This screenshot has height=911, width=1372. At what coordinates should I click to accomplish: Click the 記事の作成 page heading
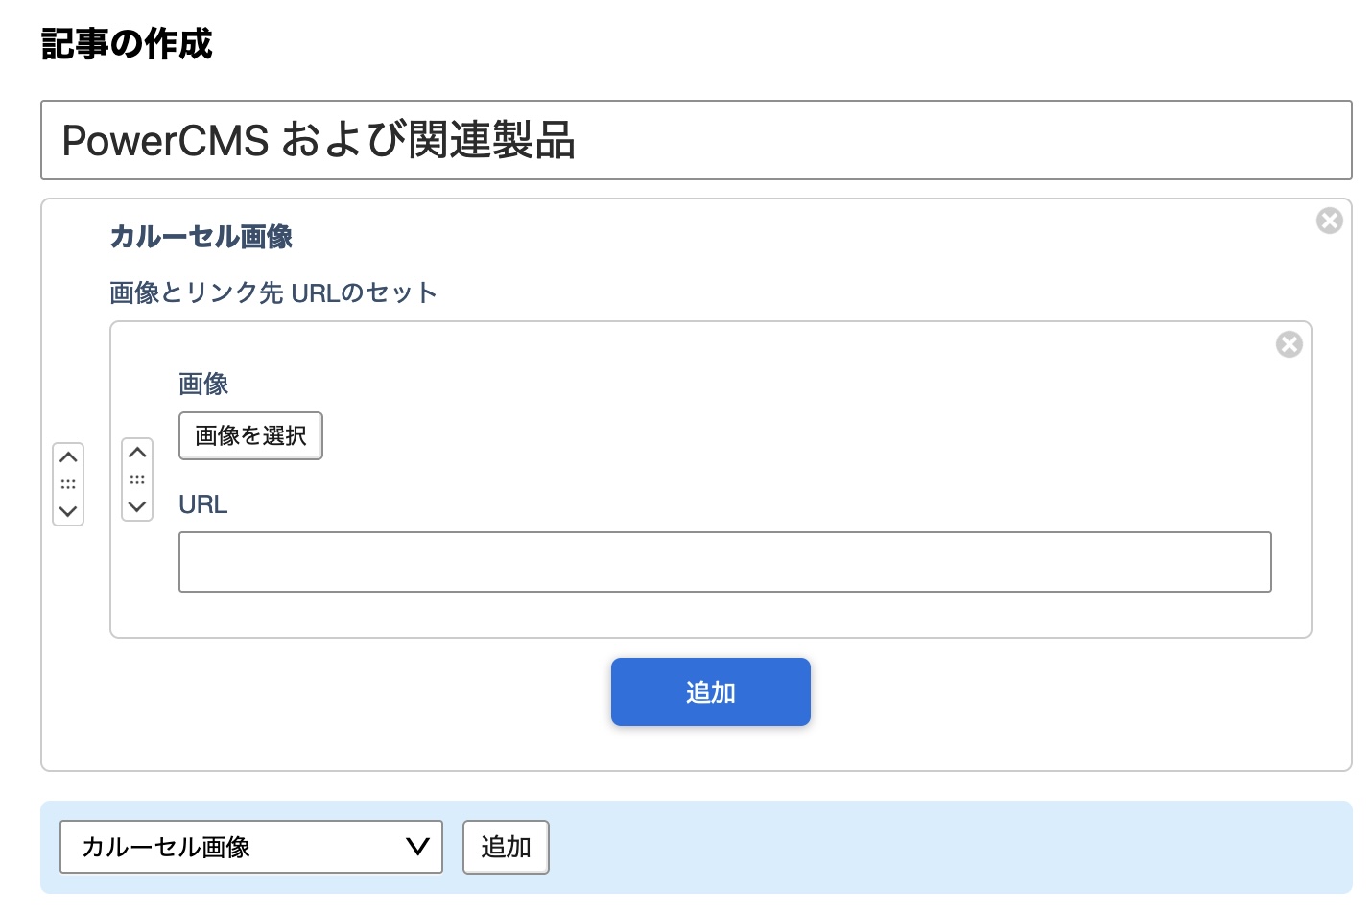[127, 44]
